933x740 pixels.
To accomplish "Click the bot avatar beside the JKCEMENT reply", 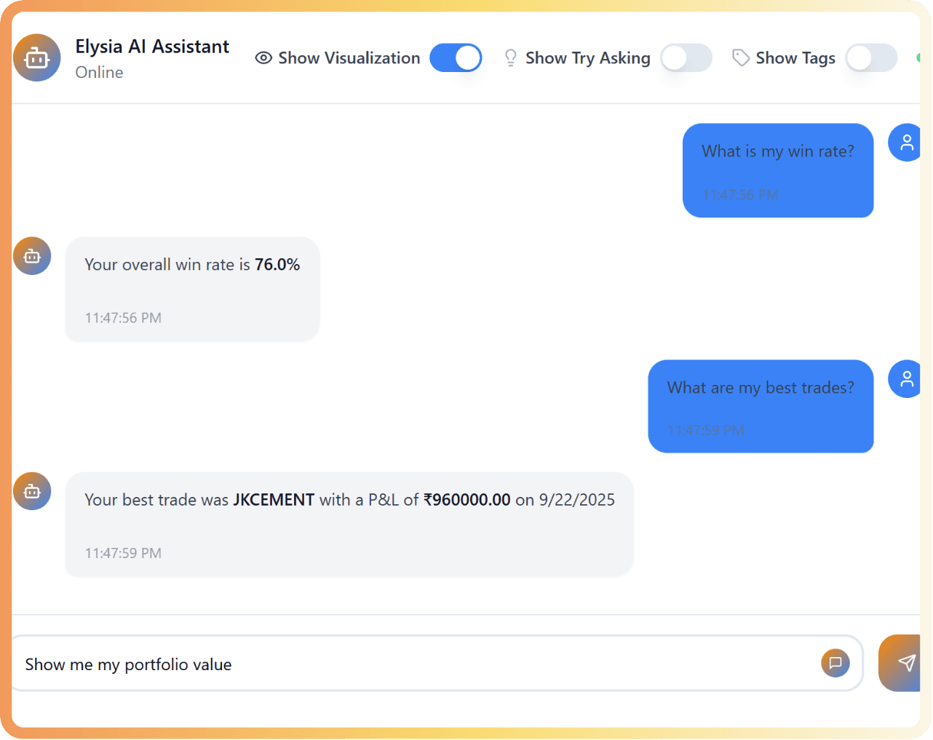I will [x=32, y=491].
